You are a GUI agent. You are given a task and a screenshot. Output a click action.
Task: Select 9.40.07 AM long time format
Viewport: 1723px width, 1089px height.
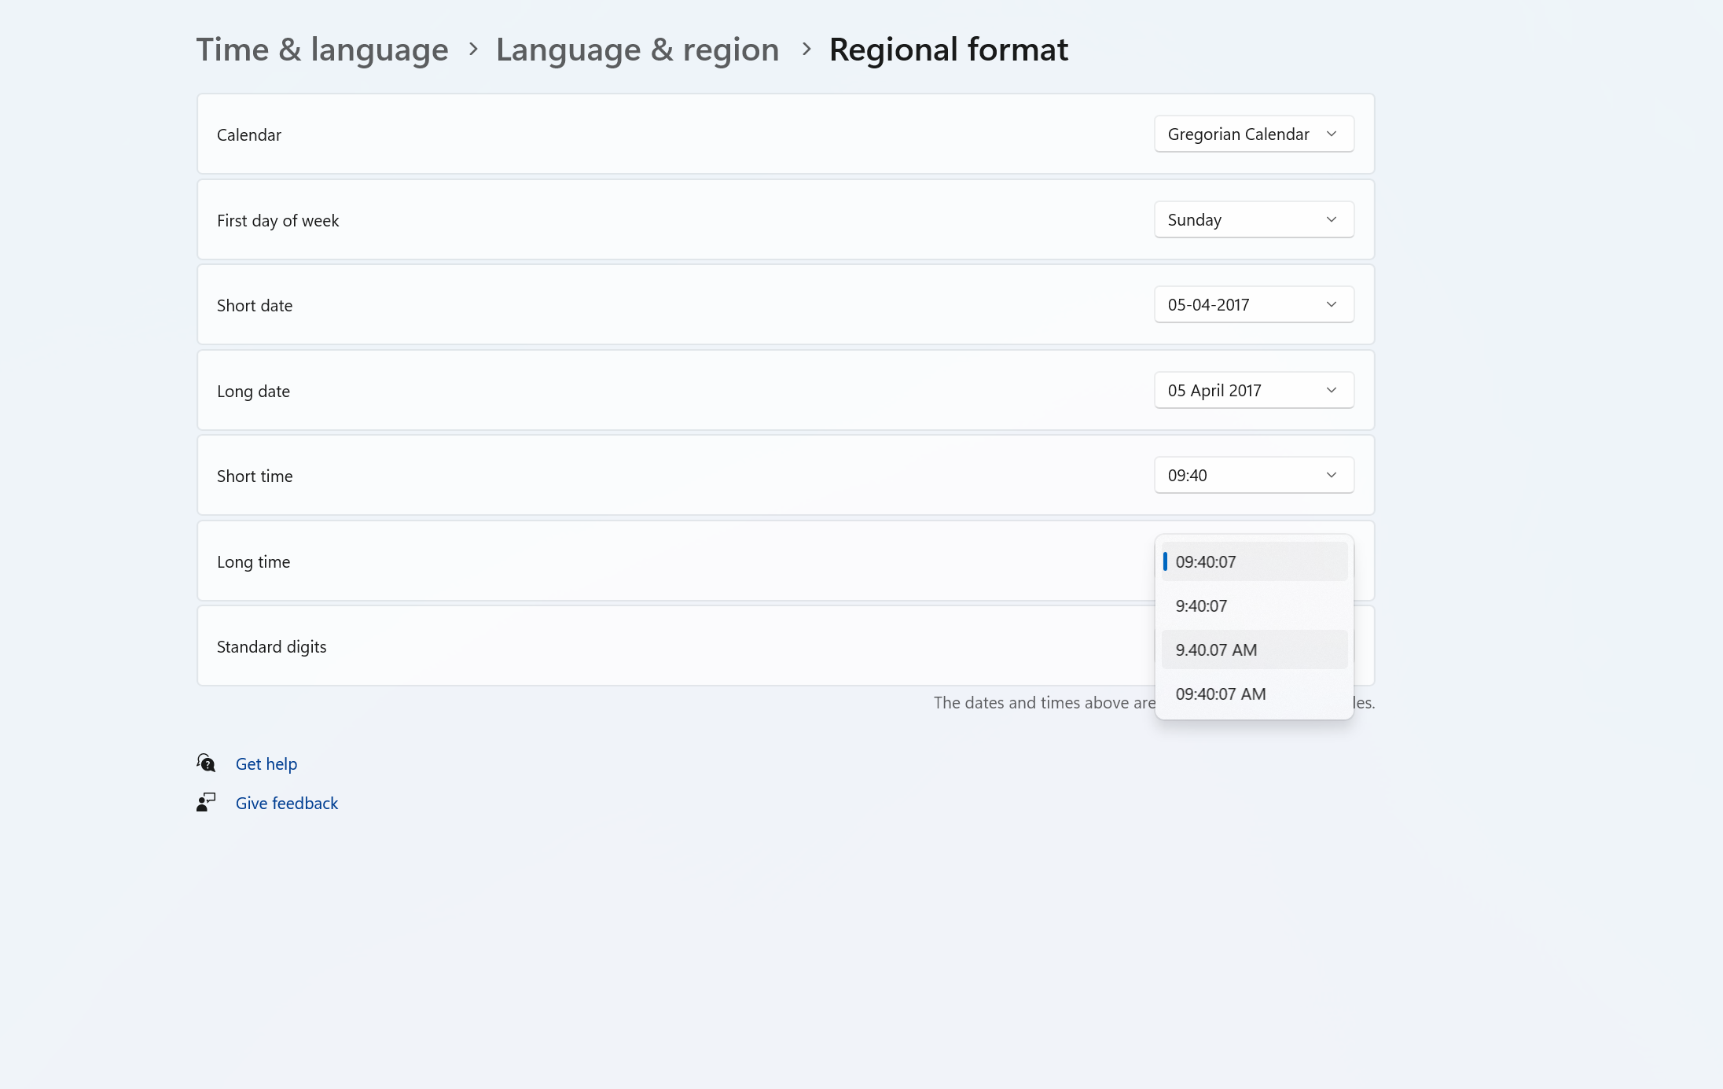click(x=1253, y=650)
